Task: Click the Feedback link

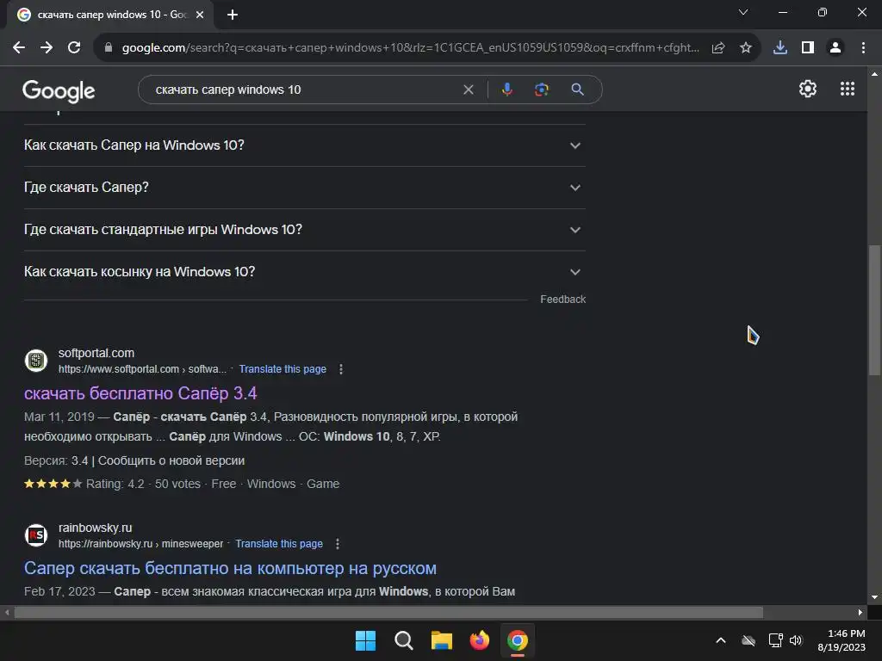Action: coord(562,300)
